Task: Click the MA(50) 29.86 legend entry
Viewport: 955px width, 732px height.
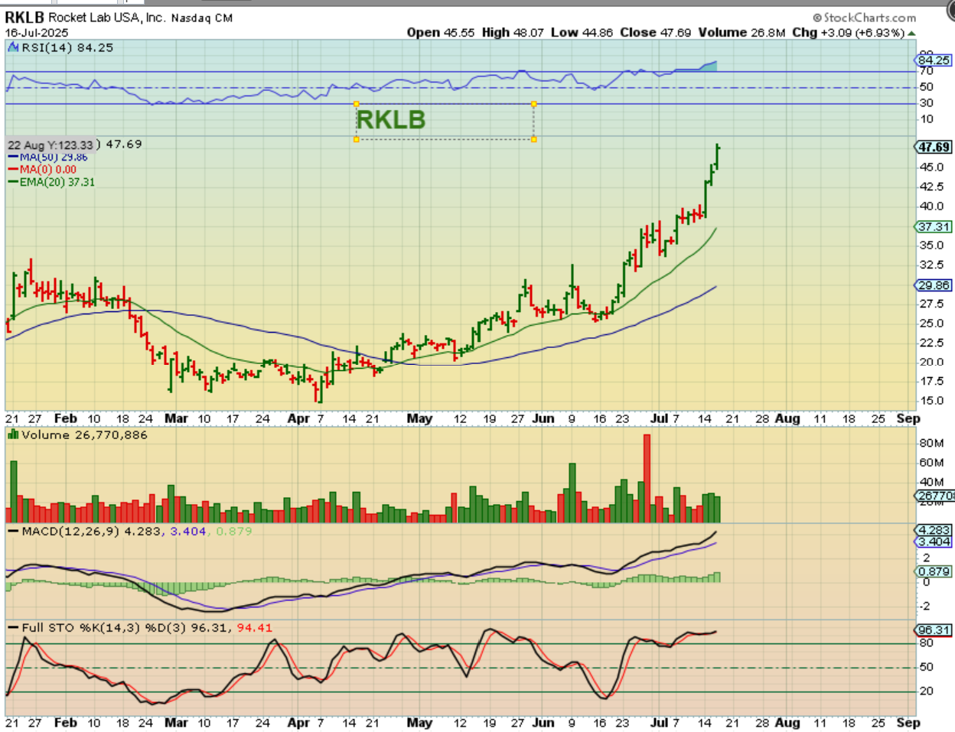Action: pyautogui.click(x=48, y=157)
